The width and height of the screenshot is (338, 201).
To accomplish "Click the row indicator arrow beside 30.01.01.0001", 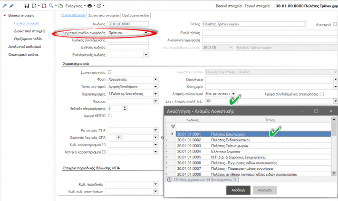I will (x=172, y=134).
